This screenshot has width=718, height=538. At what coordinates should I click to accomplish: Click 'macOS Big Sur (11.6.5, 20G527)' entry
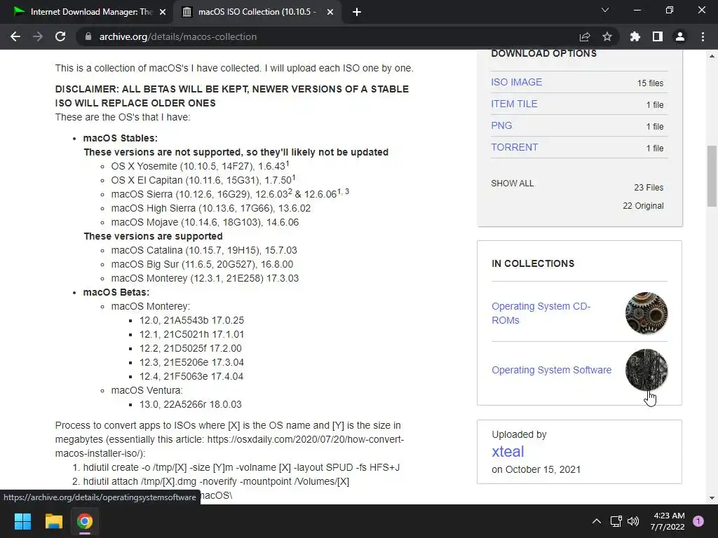[x=202, y=264]
